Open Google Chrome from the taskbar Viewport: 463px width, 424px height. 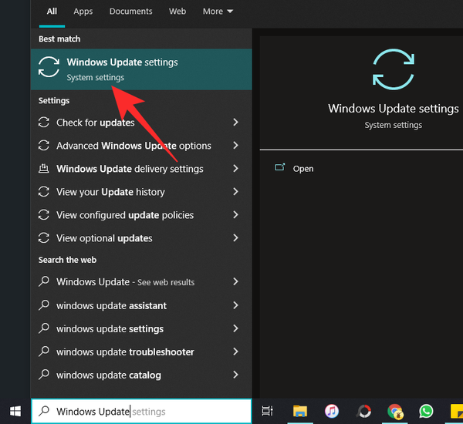[395, 412]
